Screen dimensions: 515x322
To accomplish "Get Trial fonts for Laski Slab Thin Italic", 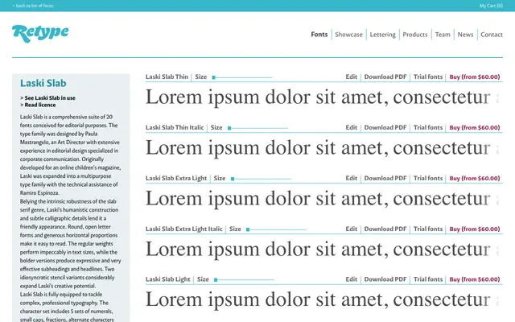I will (428, 127).
